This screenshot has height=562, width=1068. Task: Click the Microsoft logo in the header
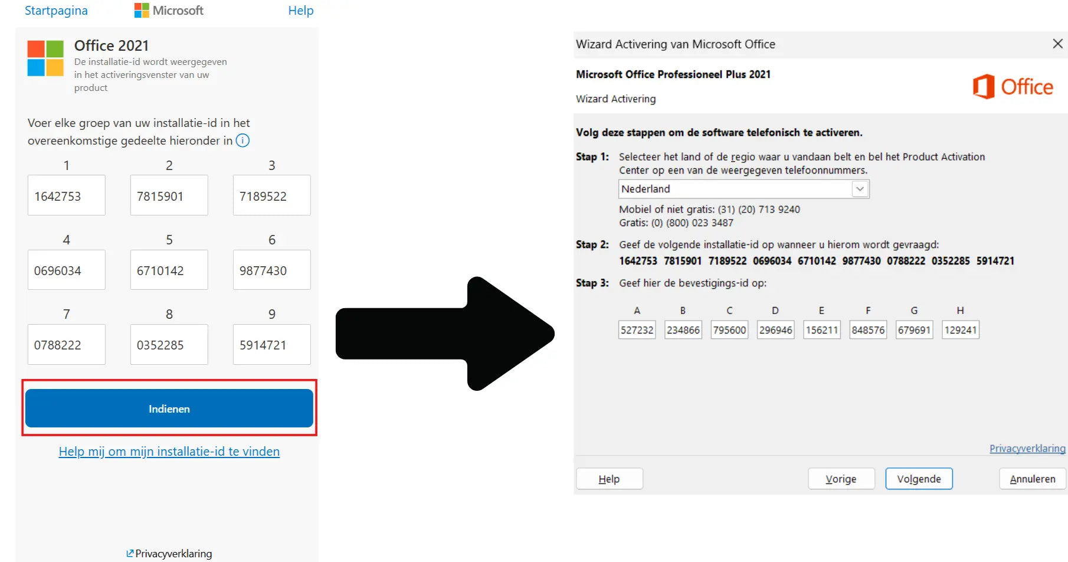(x=169, y=10)
